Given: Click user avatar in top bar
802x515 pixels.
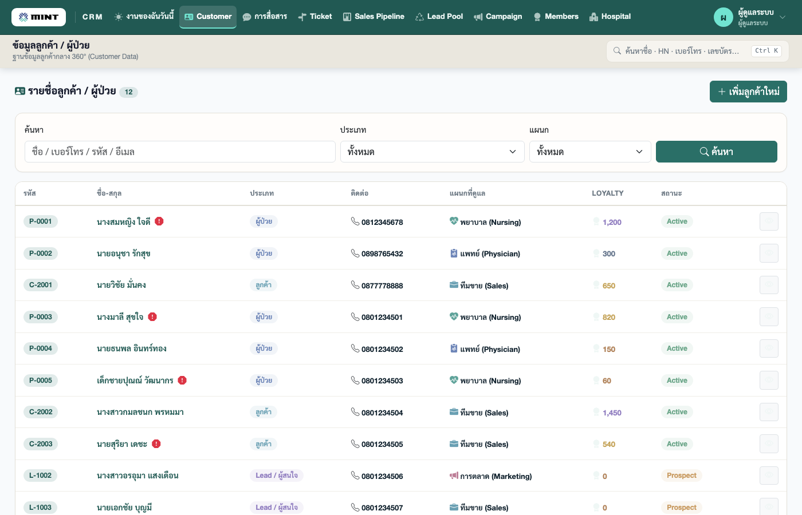Looking at the screenshot, I should pos(724,17).
